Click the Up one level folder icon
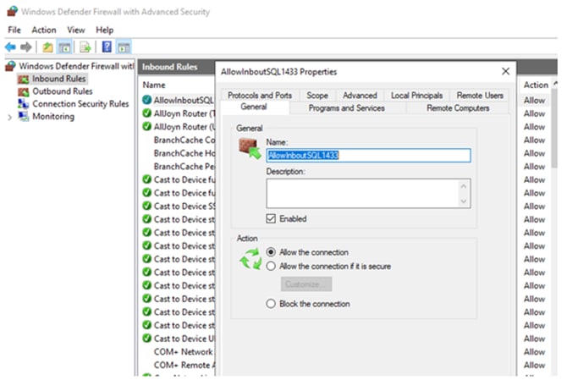The height and width of the screenshot is (391, 578). pyautogui.click(x=47, y=47)
